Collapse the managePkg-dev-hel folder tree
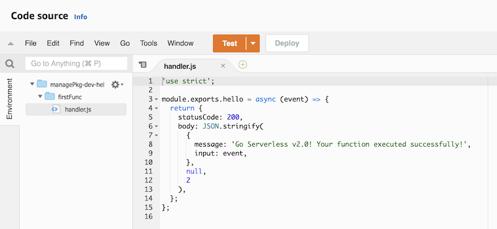 (x=32, y=84)
